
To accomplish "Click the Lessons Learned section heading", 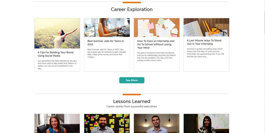I will pyautogui.click(x=132, y=101).
